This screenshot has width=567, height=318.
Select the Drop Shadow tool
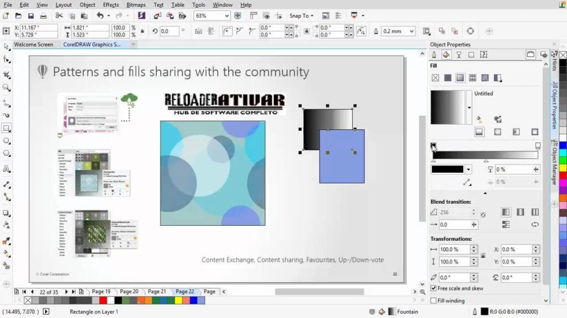[7, 213]
